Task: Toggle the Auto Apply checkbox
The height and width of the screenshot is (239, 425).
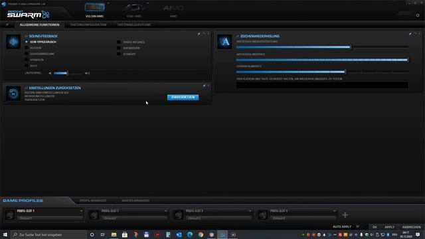Action: tap(358, 226)
